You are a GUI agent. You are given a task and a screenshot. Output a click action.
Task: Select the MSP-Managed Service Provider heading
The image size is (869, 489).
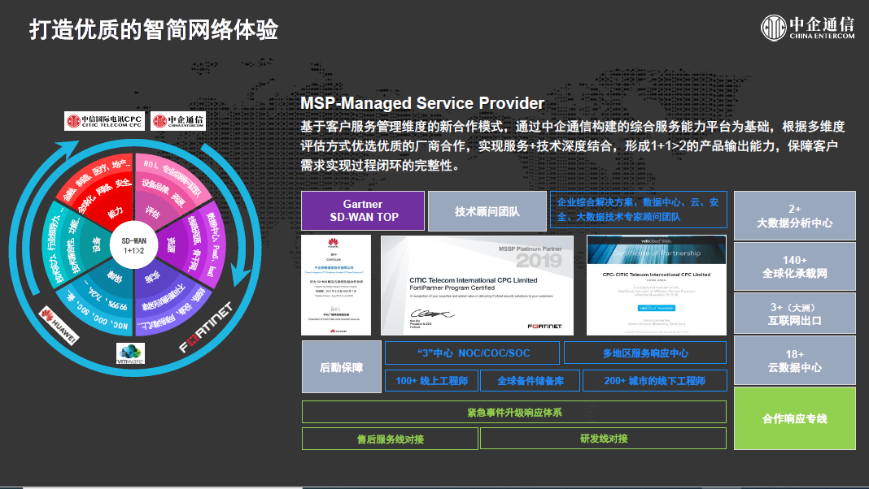(422, 103)
